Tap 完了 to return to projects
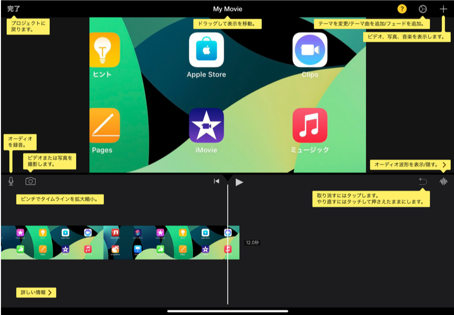 pos(13,9)
